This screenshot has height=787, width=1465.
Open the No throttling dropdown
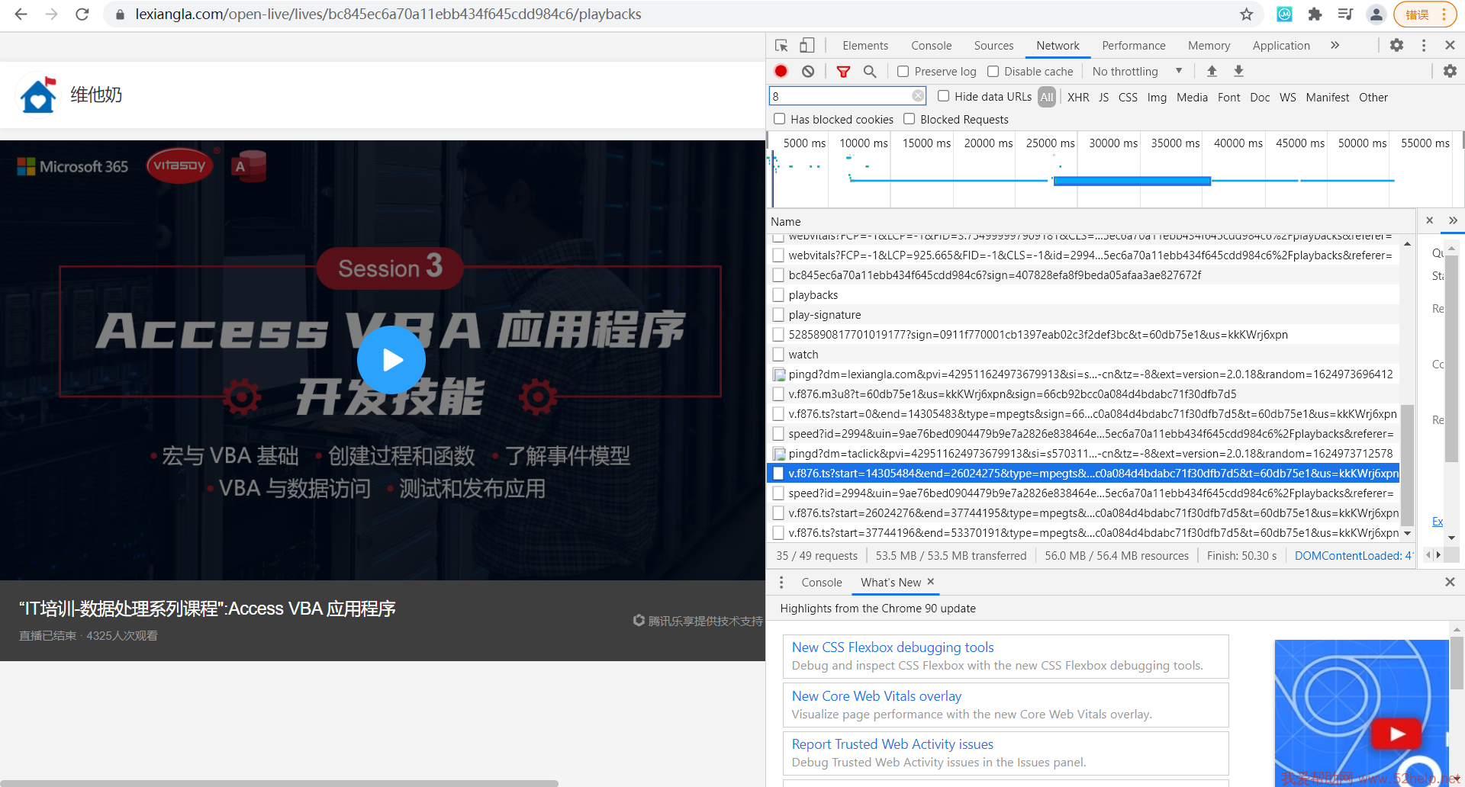(1137, 72)
